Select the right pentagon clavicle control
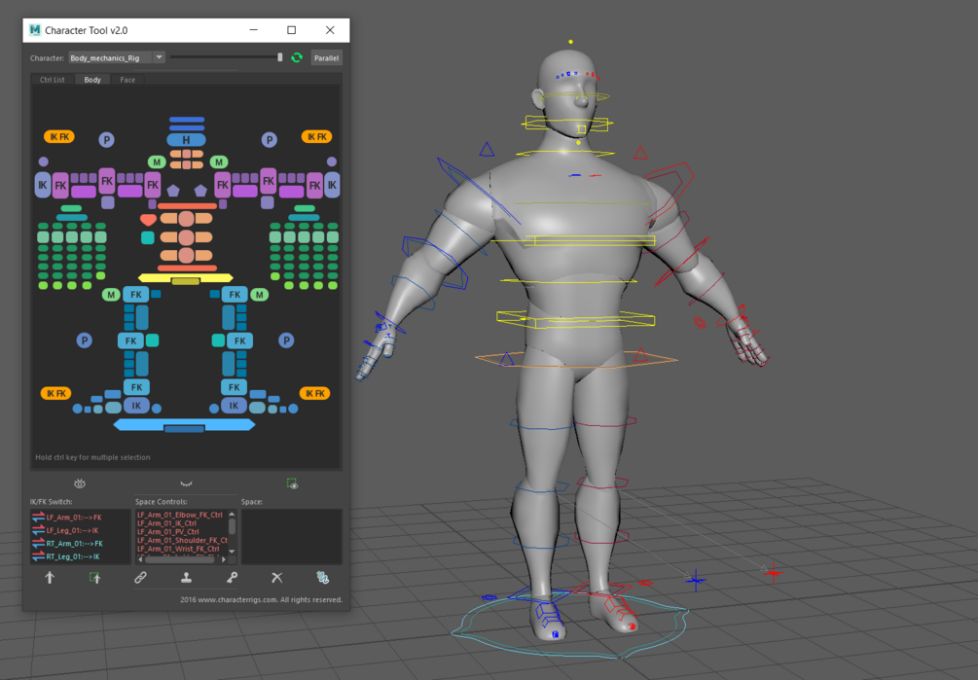 200,190
